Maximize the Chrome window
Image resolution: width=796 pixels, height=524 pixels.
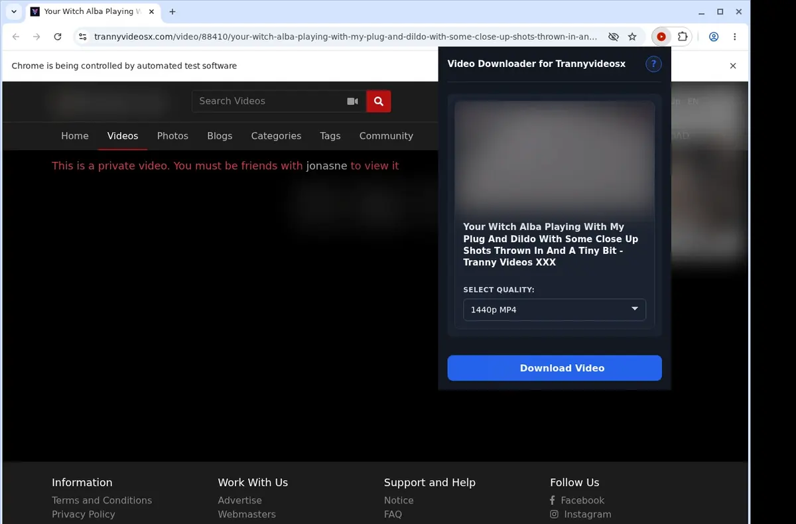pyautogui.click(x=720, y=12)
